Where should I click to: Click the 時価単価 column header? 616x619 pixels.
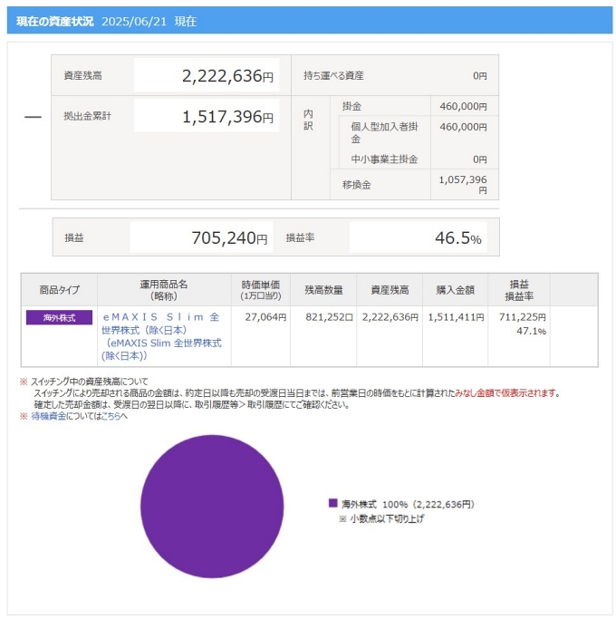coord(261,290)
